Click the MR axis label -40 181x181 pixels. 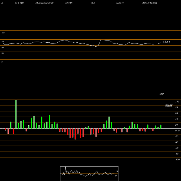[177, 142]
